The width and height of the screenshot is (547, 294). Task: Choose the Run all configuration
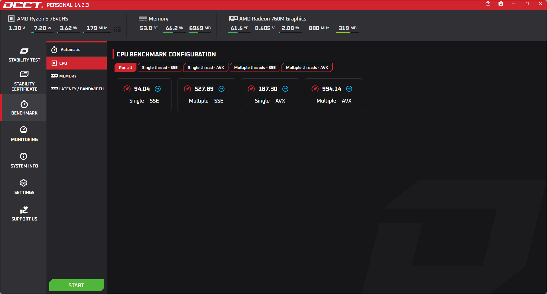coord(125,68)
